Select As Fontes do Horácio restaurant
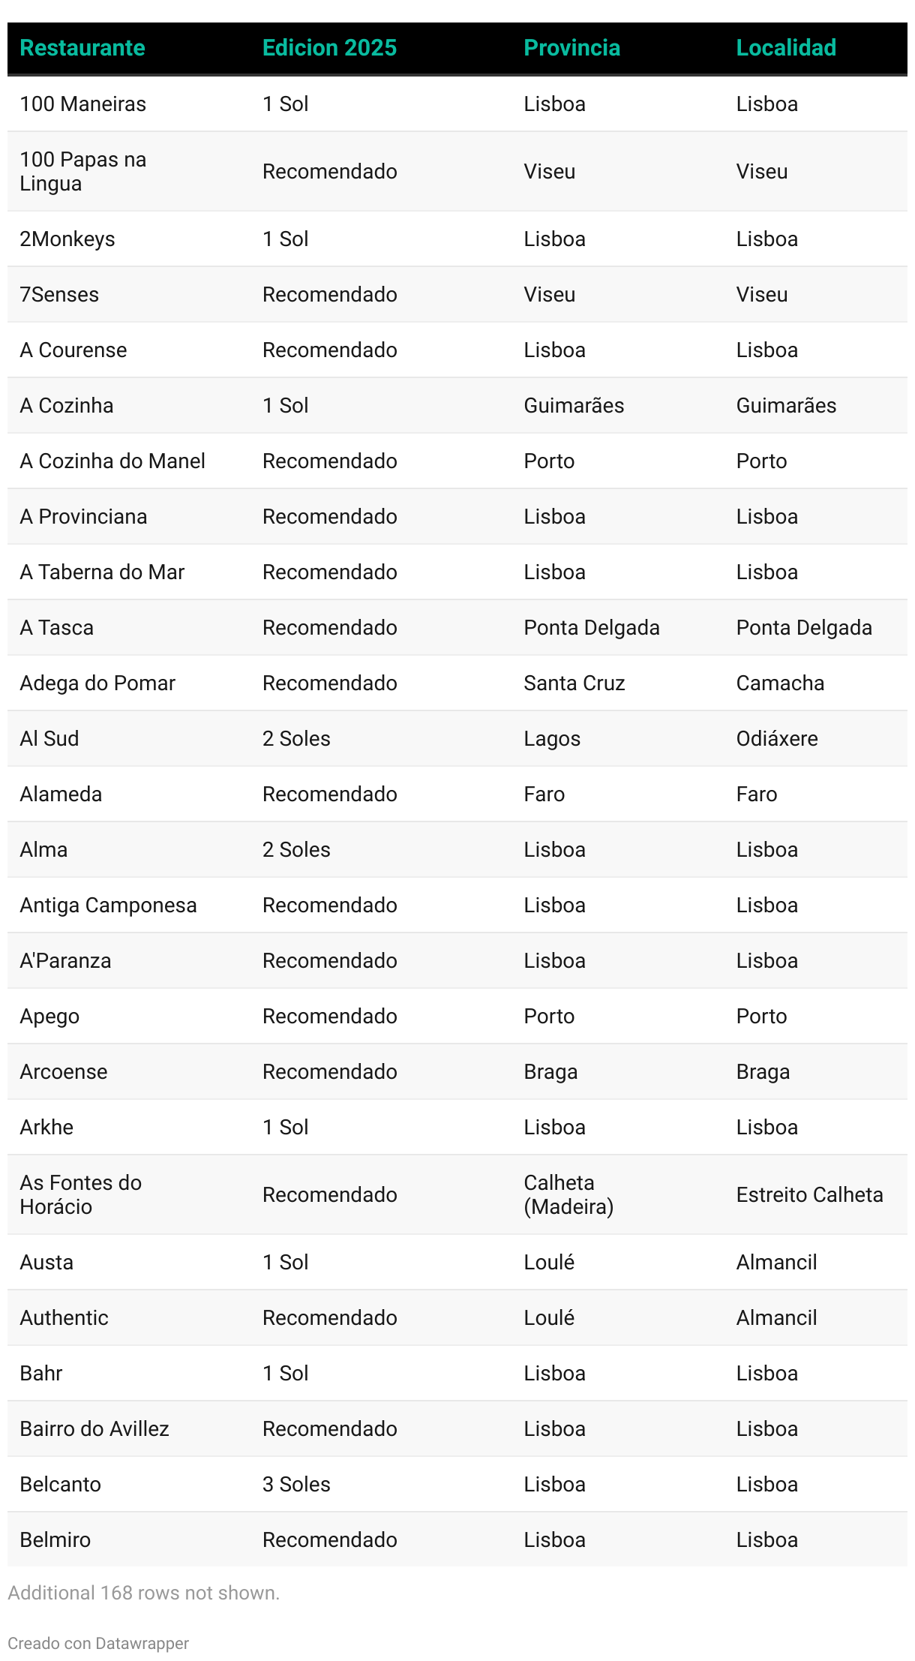 click(x=80, y=1194)
